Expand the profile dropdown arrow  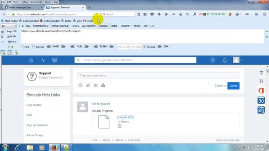tap(242, 60)
